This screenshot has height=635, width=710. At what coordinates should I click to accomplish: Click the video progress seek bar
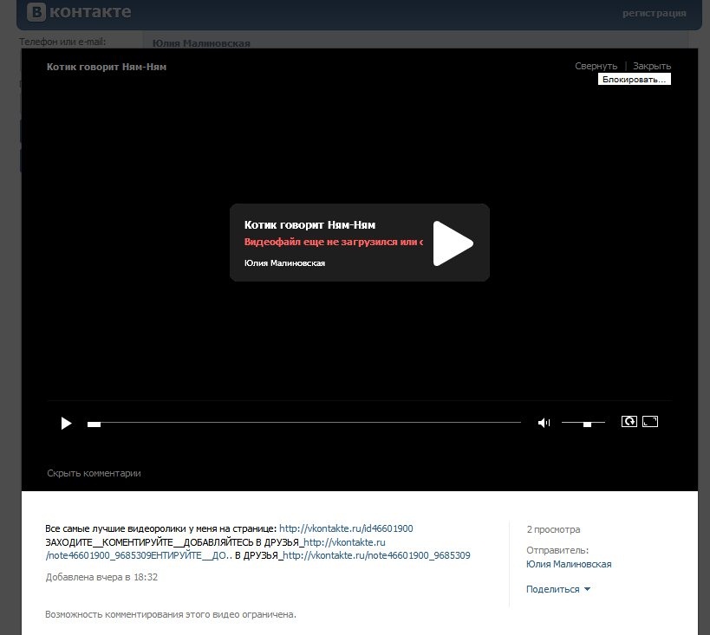303,423
